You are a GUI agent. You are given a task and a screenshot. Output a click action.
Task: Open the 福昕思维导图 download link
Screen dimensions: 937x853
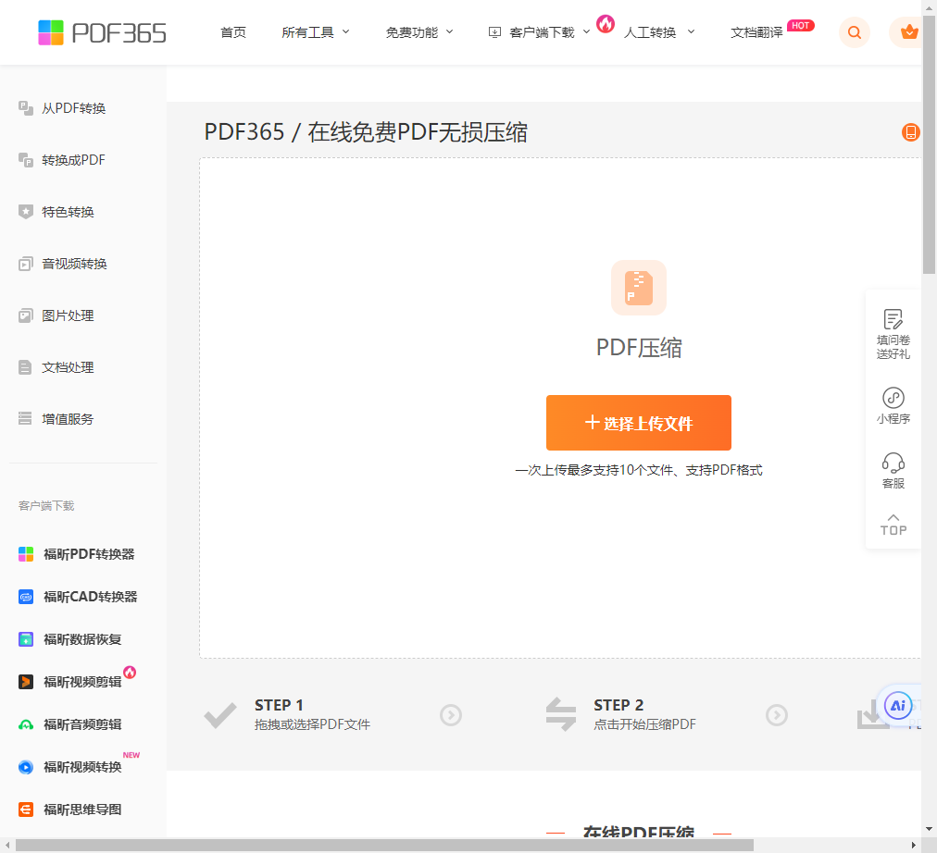(82, 810)
